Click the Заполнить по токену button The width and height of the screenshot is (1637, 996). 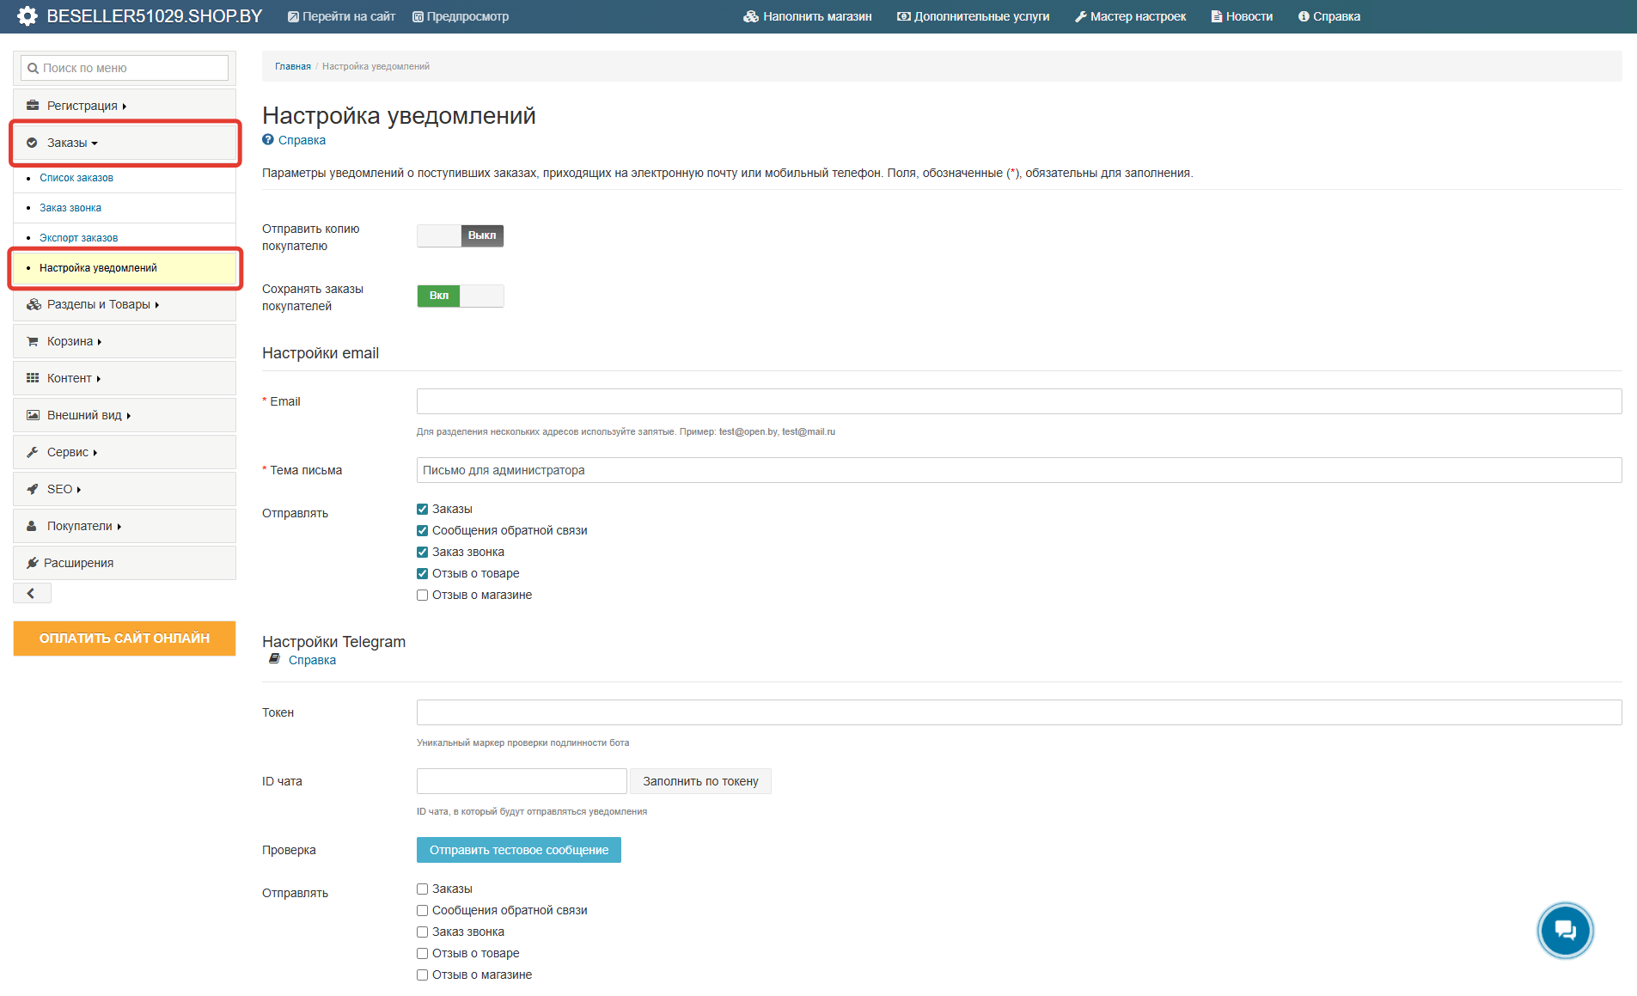click(699, 781)
